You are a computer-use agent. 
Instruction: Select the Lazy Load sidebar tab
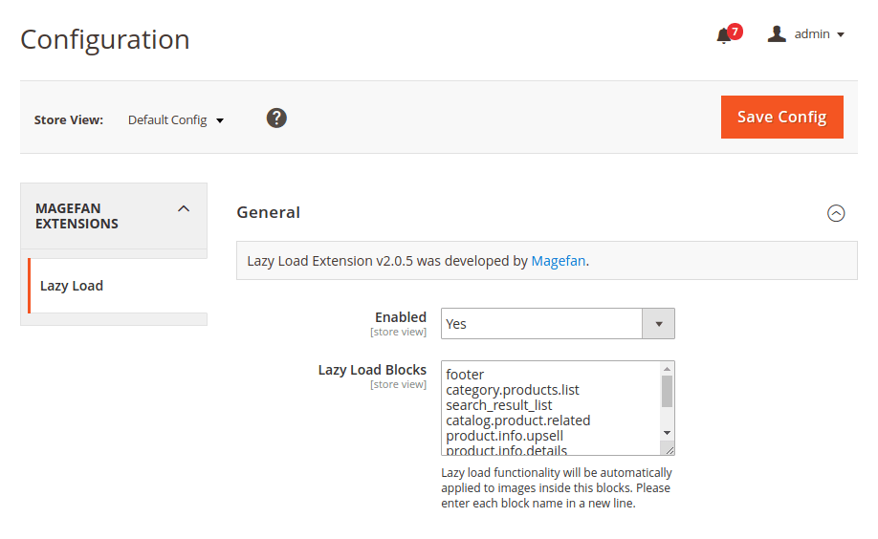point(72,286)
